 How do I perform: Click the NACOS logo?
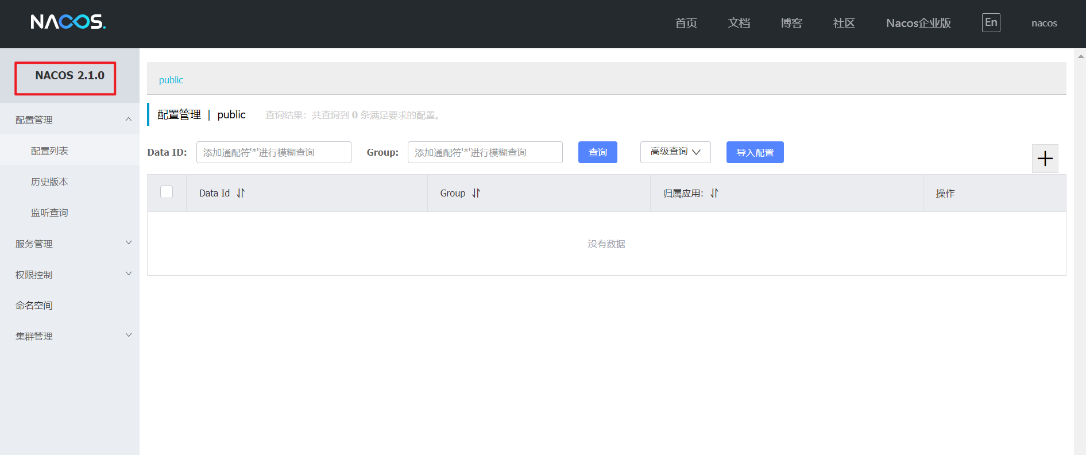[x=68, y=22]
